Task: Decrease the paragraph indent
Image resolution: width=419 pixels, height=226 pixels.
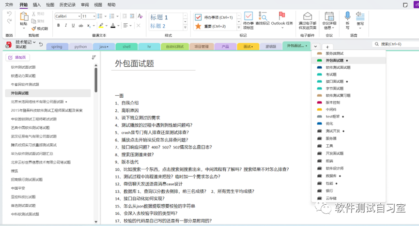Action: 124,16
